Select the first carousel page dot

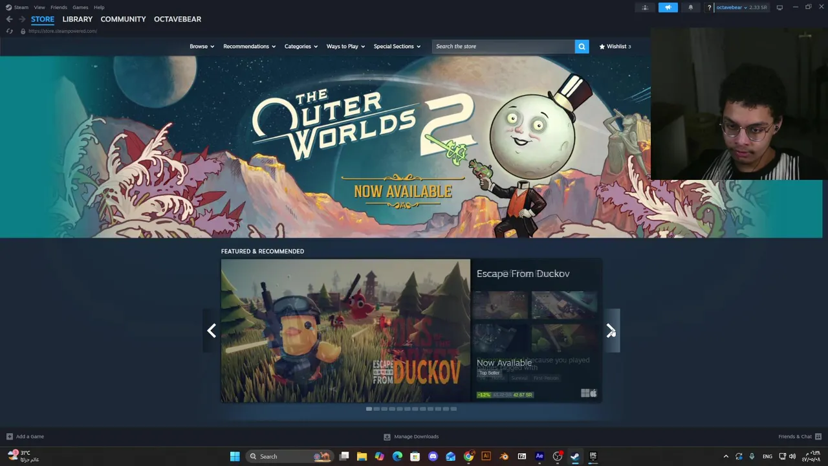pos(369,409)
